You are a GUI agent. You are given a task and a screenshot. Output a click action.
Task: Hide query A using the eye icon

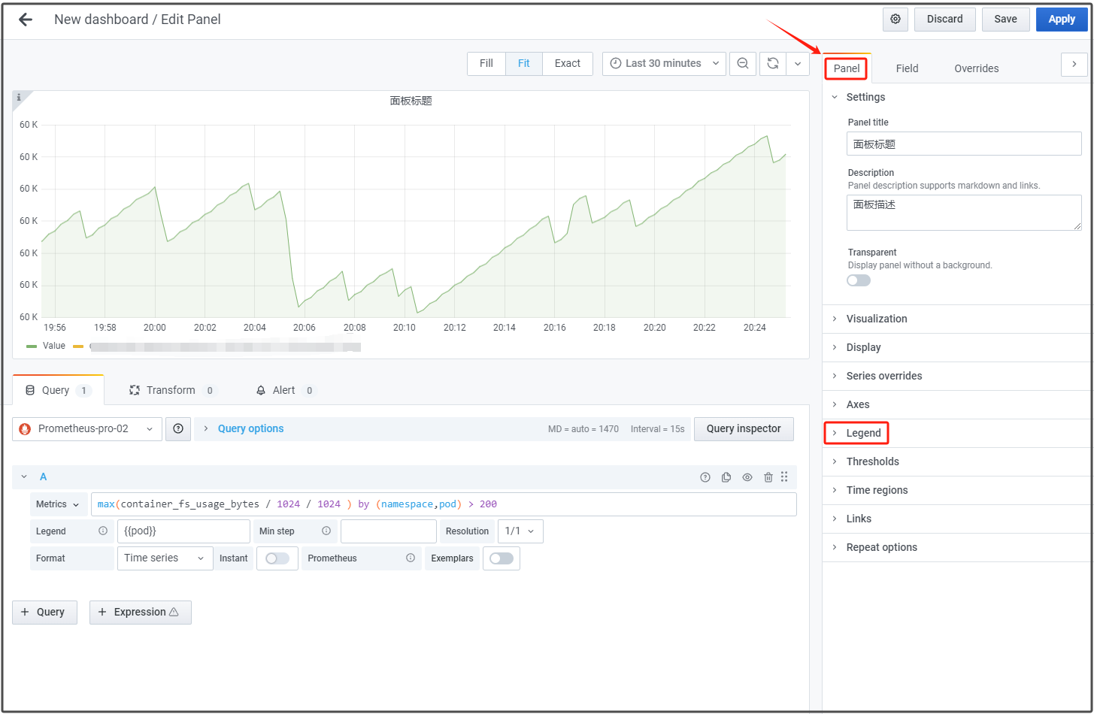747,477
